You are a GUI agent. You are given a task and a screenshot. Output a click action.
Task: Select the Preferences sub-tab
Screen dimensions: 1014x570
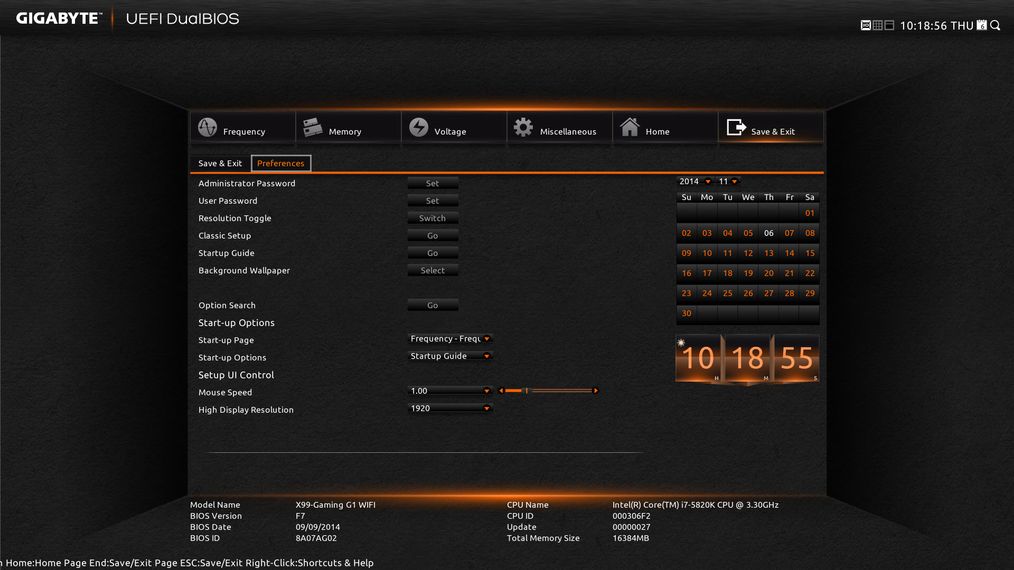281,163
